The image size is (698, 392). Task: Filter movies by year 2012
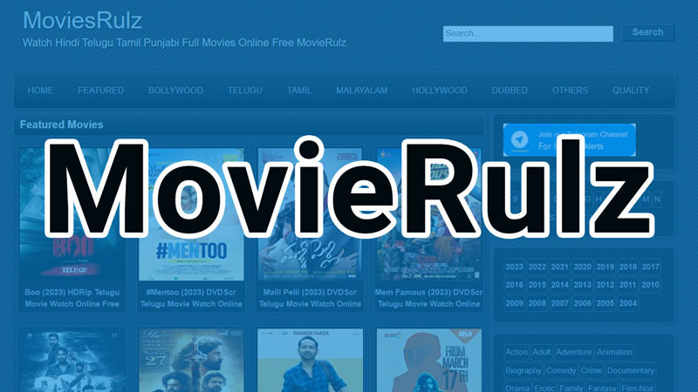point(605,285)
